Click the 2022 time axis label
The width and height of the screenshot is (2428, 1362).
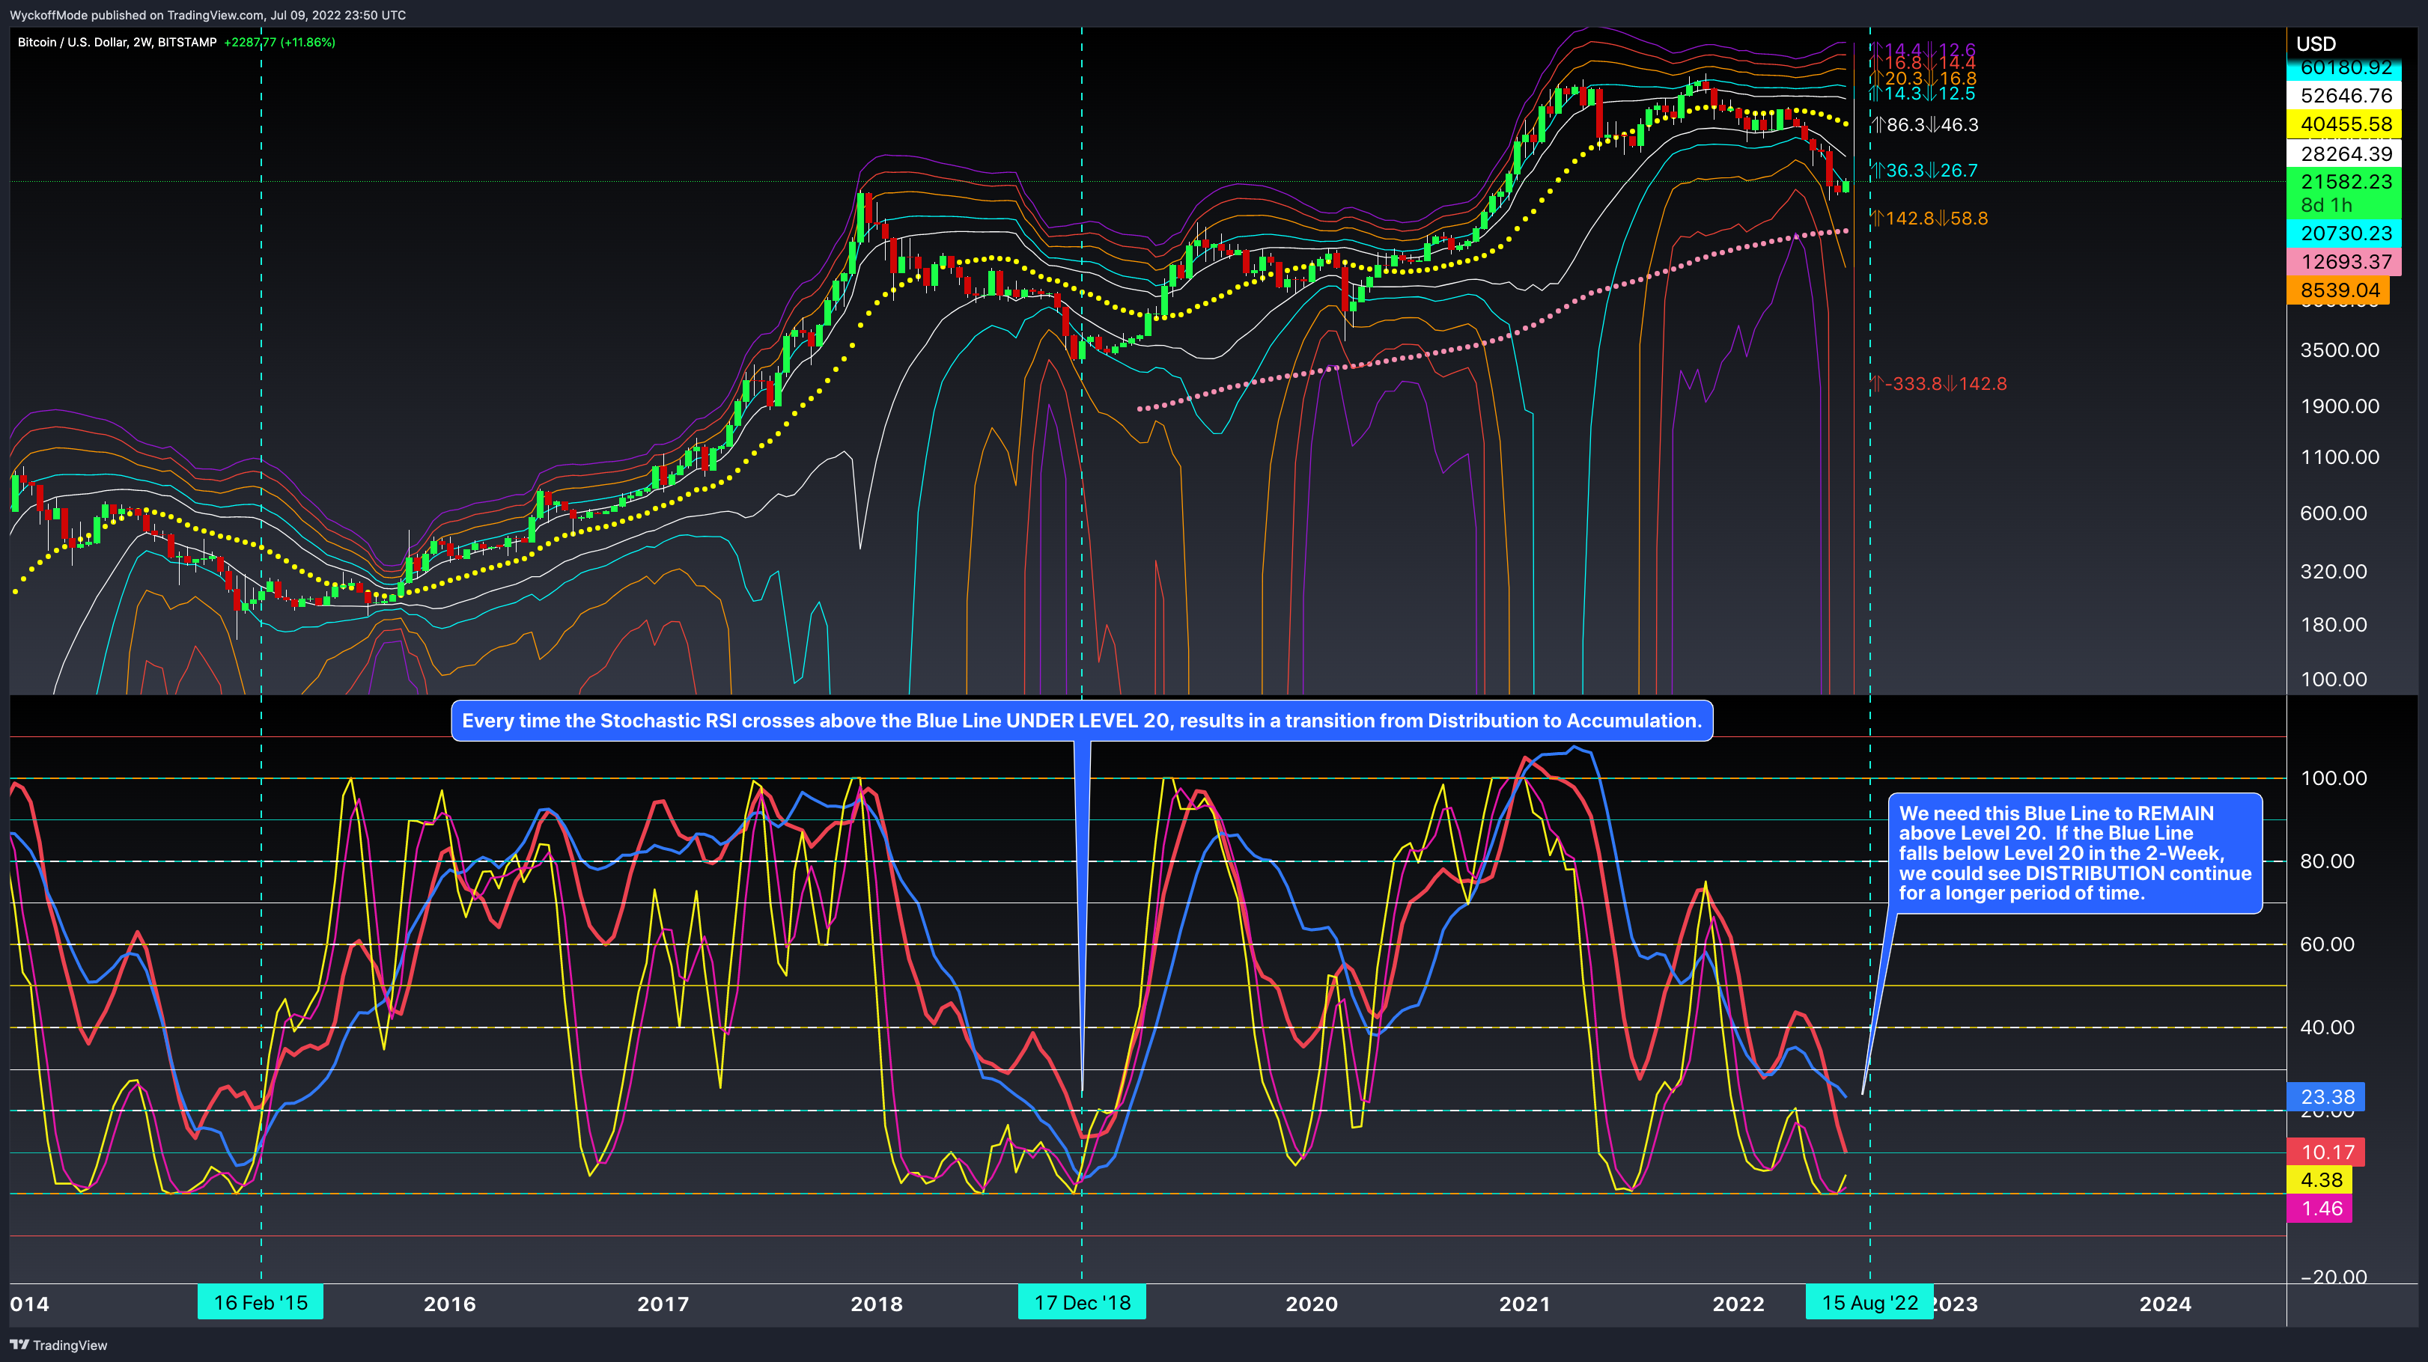(x=1738, y=1304)
